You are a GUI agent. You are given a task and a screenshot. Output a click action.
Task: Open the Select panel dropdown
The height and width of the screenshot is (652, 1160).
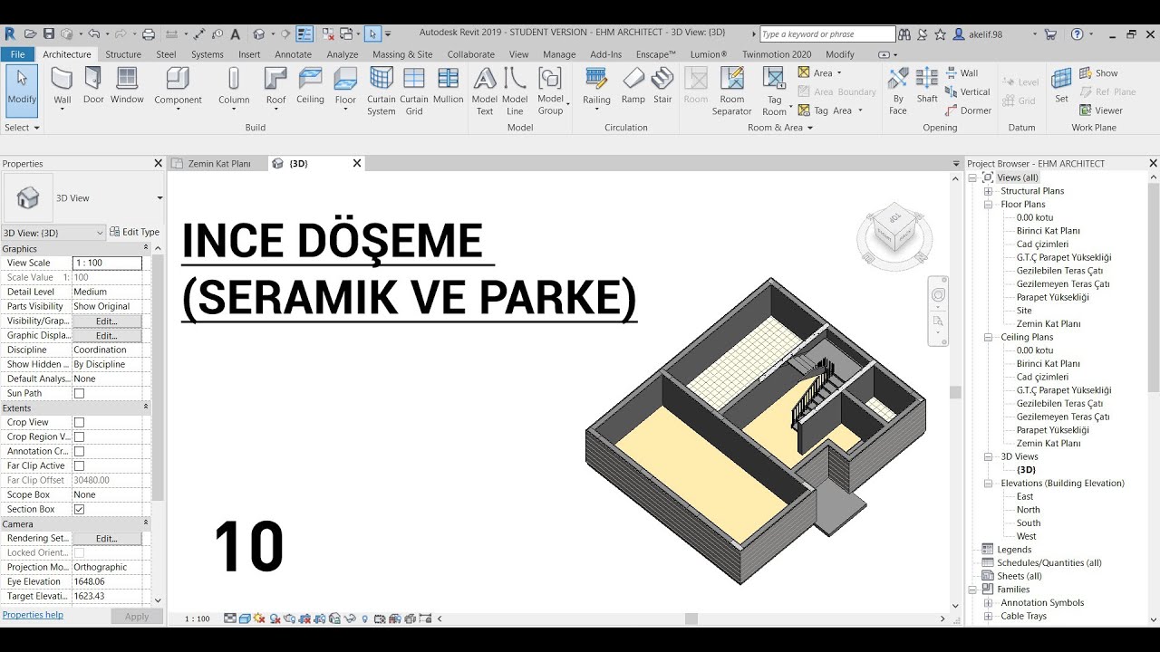[x=23, y=128]
